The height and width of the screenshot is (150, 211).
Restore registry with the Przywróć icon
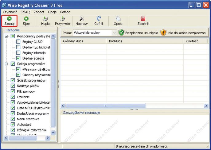click(62, 18)
